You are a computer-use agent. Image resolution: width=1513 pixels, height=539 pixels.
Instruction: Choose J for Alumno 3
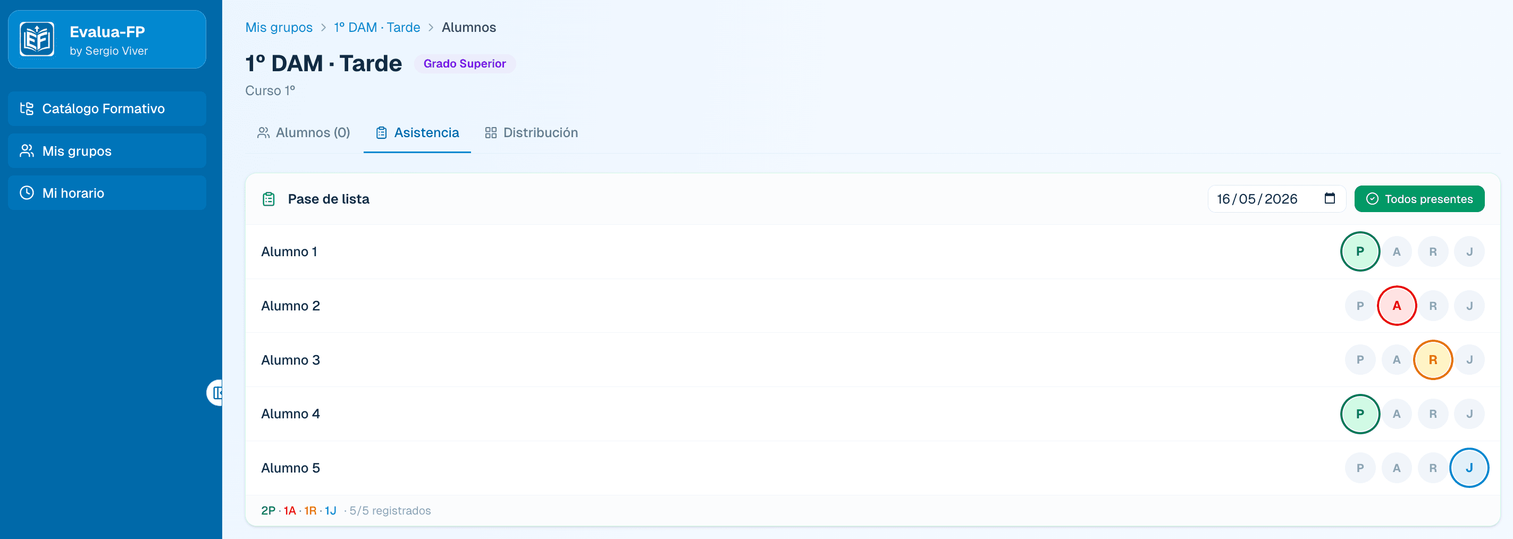pos(1469,360)
